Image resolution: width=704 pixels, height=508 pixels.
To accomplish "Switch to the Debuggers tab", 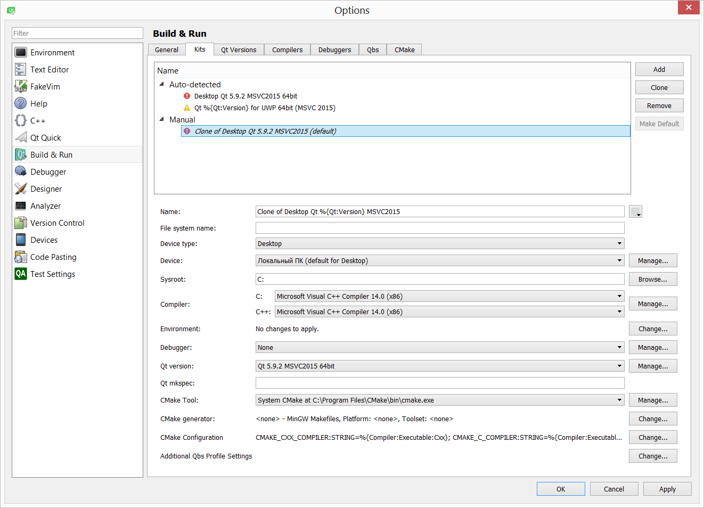I will (335, 50).
